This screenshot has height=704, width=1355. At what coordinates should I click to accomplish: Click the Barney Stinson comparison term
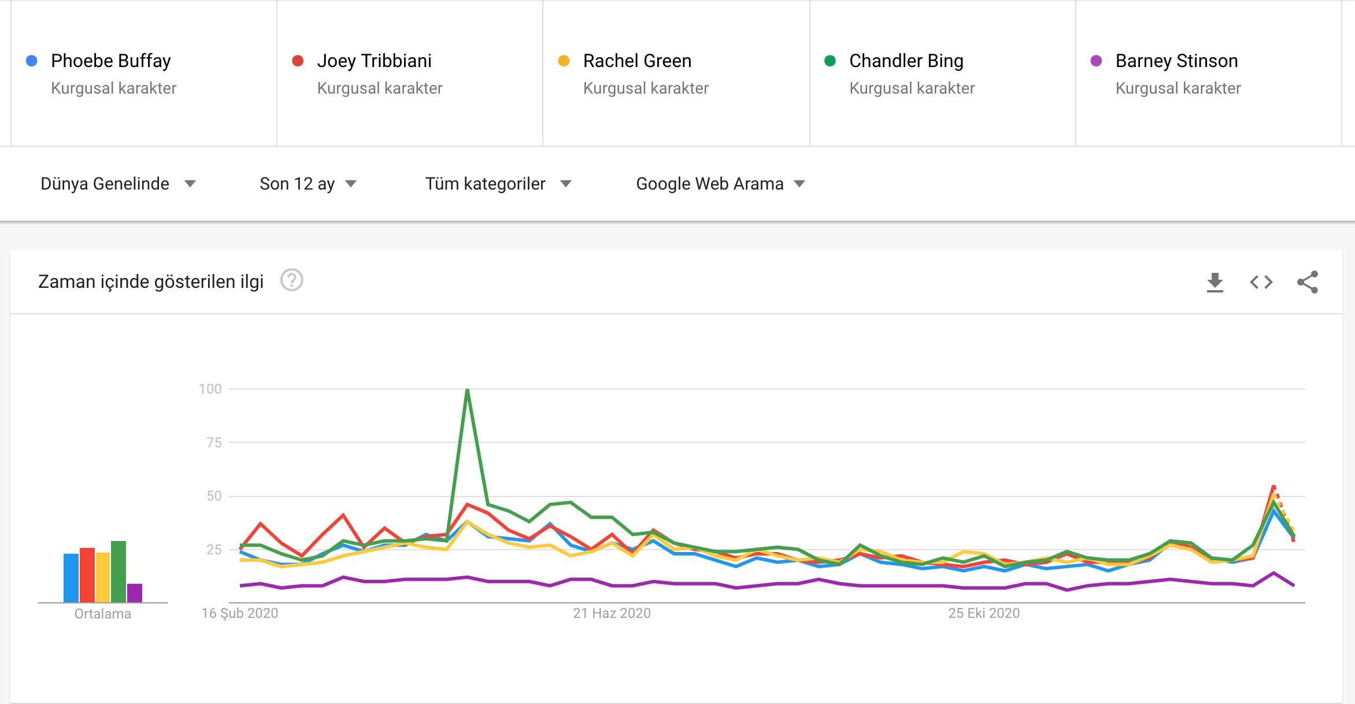click(x=1176, y=61)
